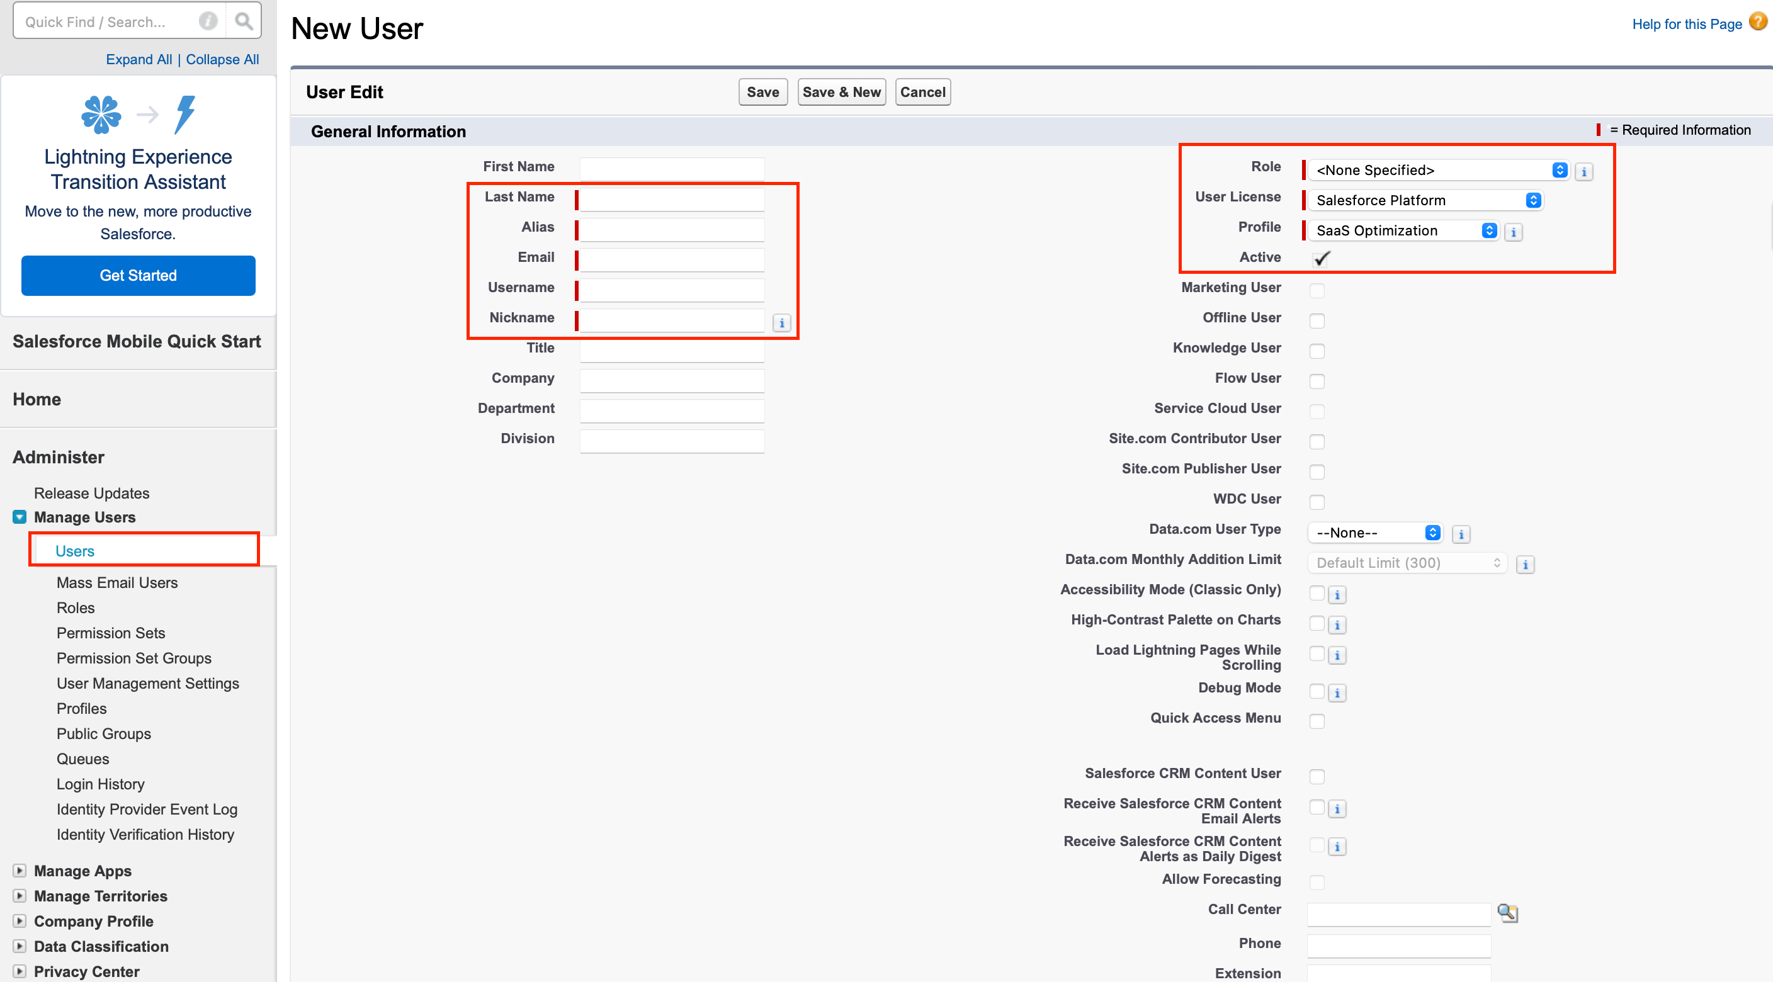
Task: Click the Quick Find search magnifier icon
Action: tap(244, 21)
